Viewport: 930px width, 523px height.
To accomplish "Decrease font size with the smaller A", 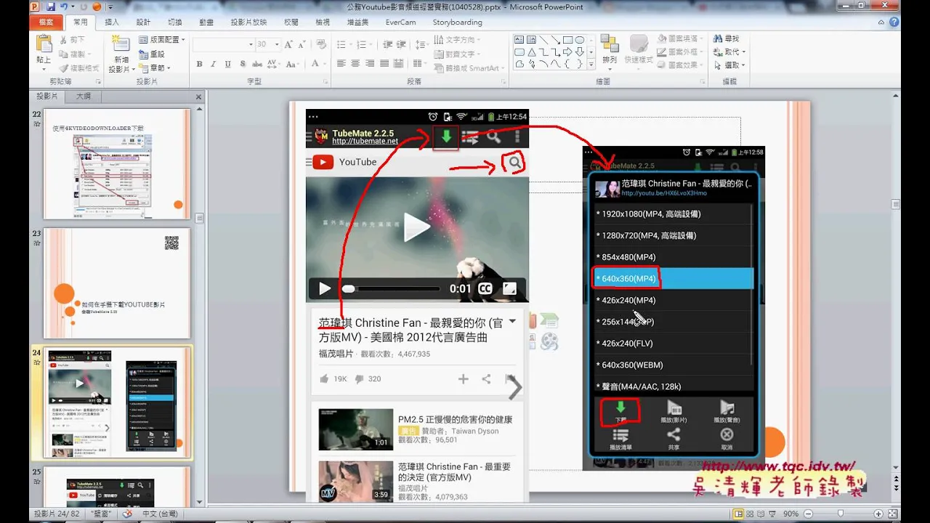I will tap(302, 44).
